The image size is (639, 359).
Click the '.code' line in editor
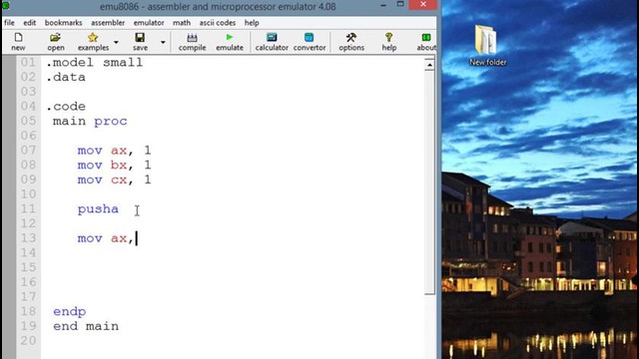66,107
